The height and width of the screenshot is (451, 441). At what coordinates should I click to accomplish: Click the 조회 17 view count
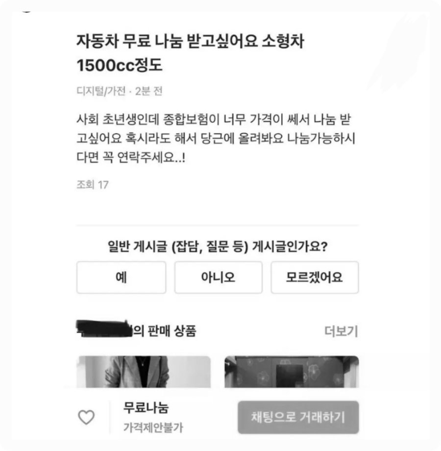(x=93, y=185)
